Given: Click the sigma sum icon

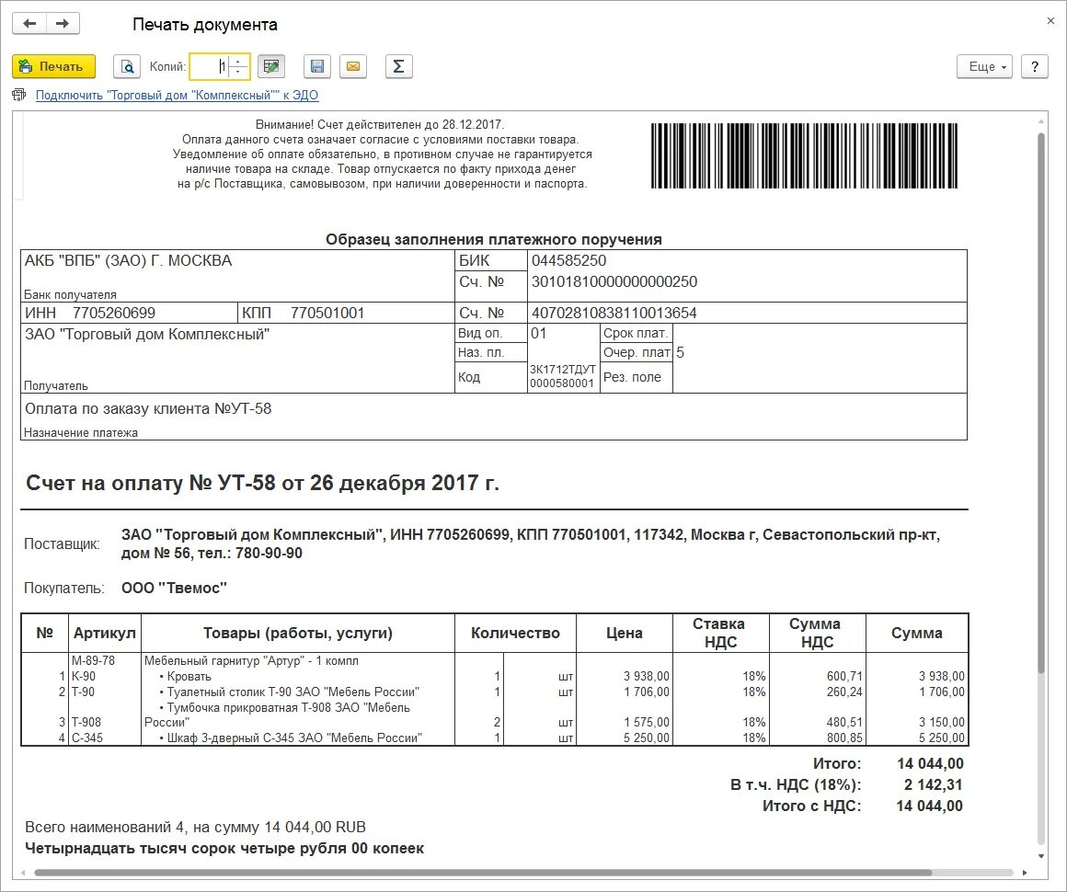Looking at the screenshot, I should click(399, 67).
